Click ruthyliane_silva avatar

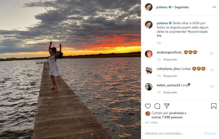tap(149, 70)
